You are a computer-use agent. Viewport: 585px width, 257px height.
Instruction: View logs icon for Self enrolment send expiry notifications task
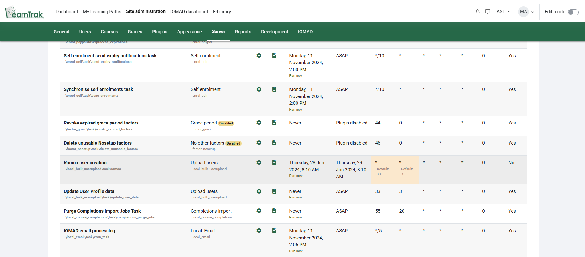click(x=274, y=55)
